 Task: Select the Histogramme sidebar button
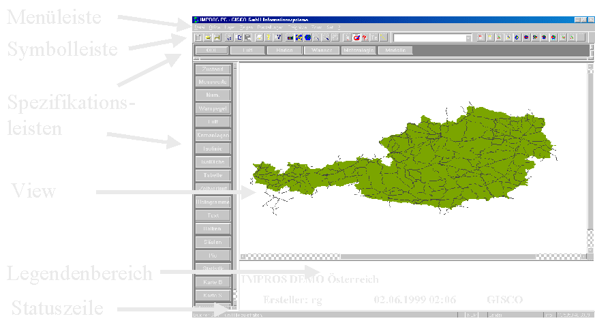click(213, 202)
